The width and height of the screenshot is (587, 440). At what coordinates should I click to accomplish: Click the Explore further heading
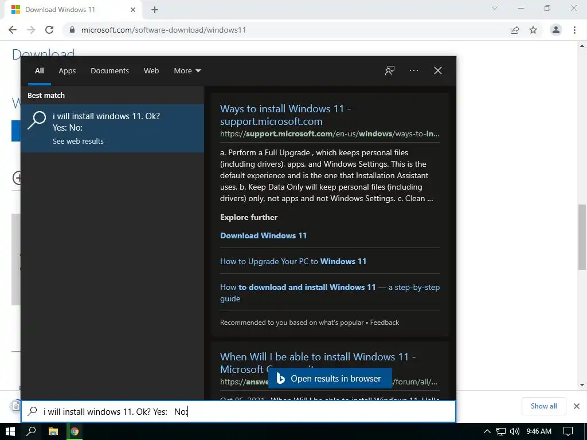[249, 217]
